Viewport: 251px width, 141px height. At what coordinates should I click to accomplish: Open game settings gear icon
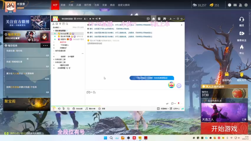[246, 5]
